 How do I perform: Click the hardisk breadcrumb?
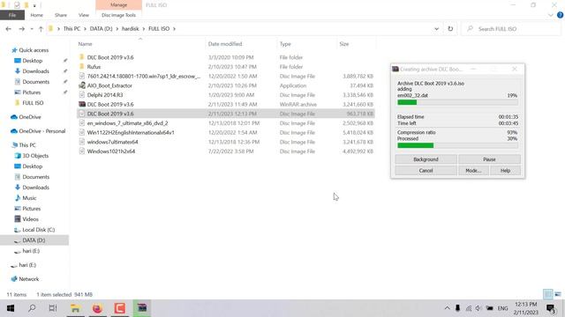130,29
